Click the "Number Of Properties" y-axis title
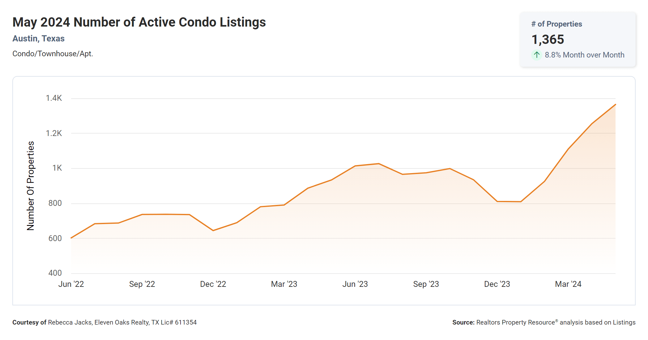Viewport: 648px width, 340px height. click(31, 186)
